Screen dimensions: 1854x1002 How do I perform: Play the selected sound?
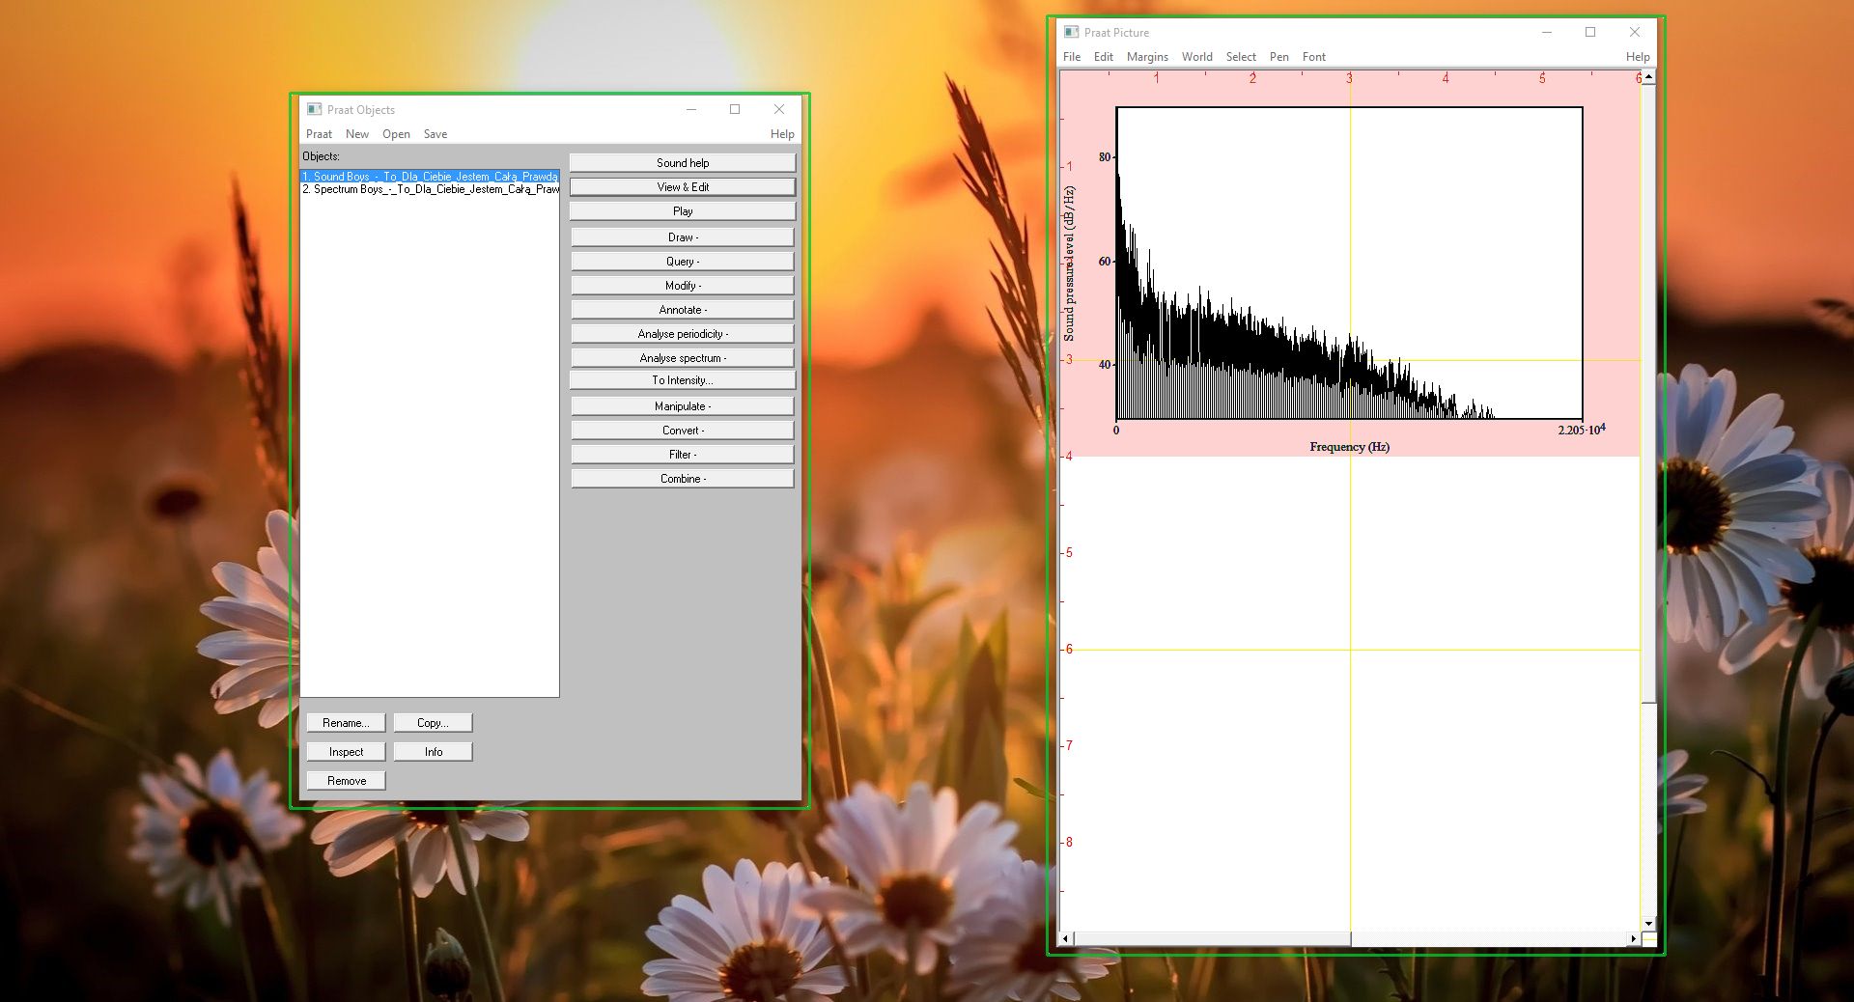[682, 210]
